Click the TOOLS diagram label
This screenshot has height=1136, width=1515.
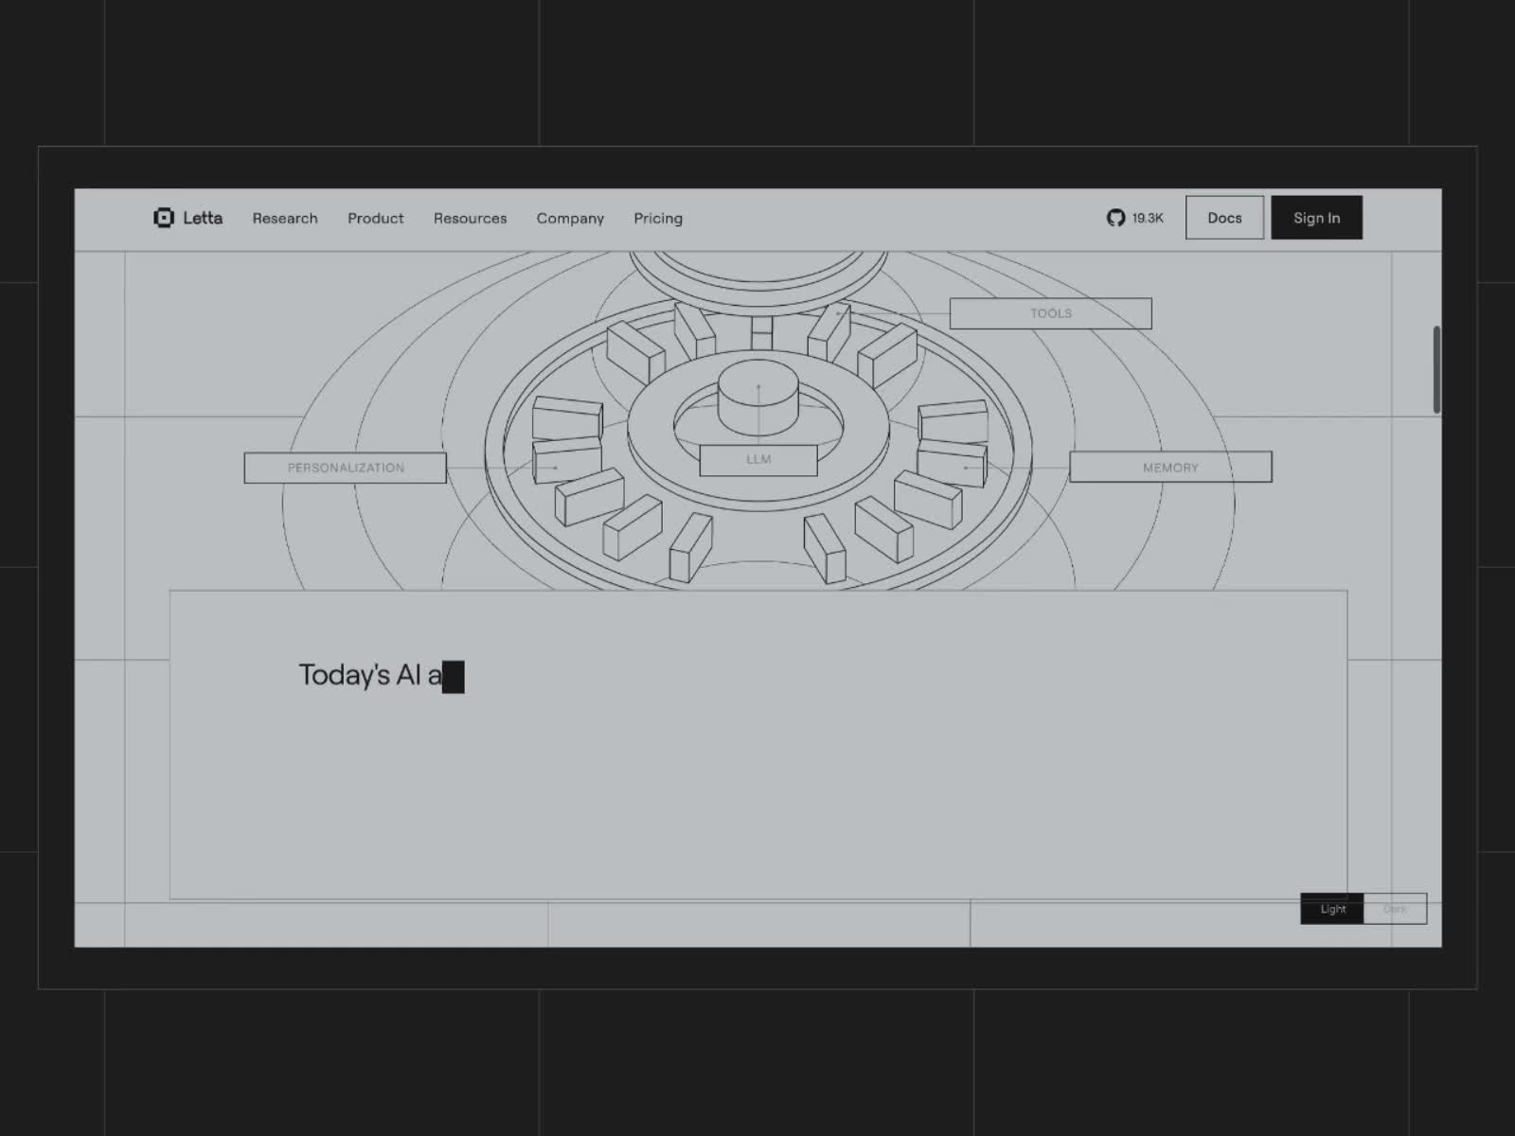click(1050, 313)
